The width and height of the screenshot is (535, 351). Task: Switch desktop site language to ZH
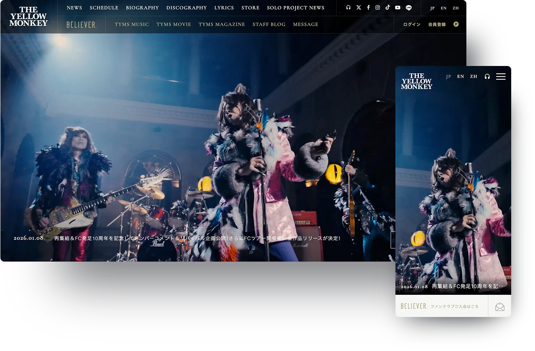[455, 8]
